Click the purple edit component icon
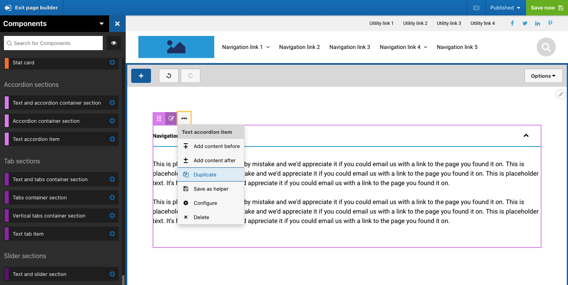 [171, 118]
